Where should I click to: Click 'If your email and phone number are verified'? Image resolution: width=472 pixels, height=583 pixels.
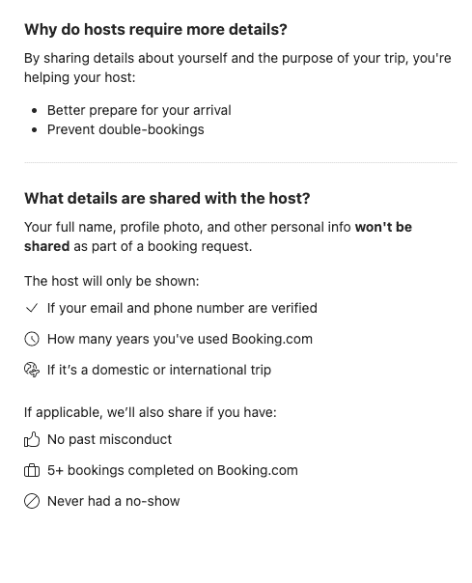click(182, 308)
